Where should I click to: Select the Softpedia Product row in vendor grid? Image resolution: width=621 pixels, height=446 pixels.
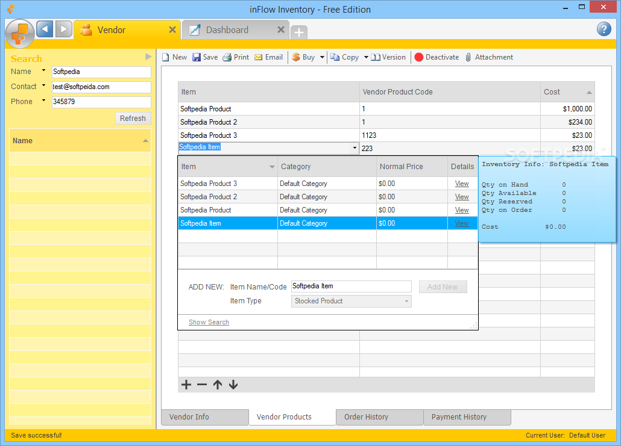tap(386, 109)
